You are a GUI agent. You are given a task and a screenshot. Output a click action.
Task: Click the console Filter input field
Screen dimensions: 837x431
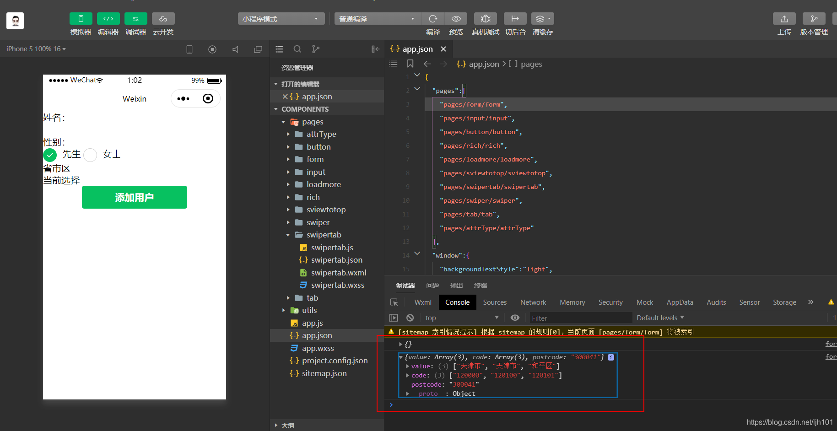tap(580, 318)
